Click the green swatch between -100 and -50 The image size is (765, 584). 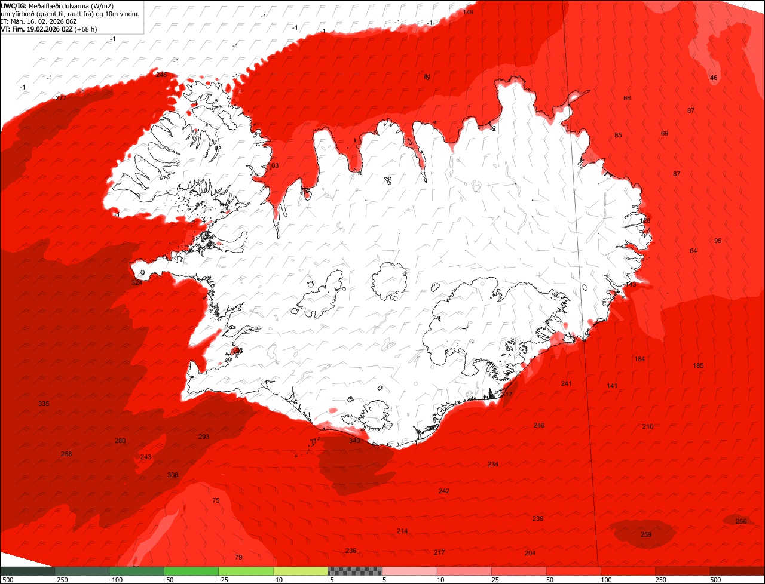(137, 571)
